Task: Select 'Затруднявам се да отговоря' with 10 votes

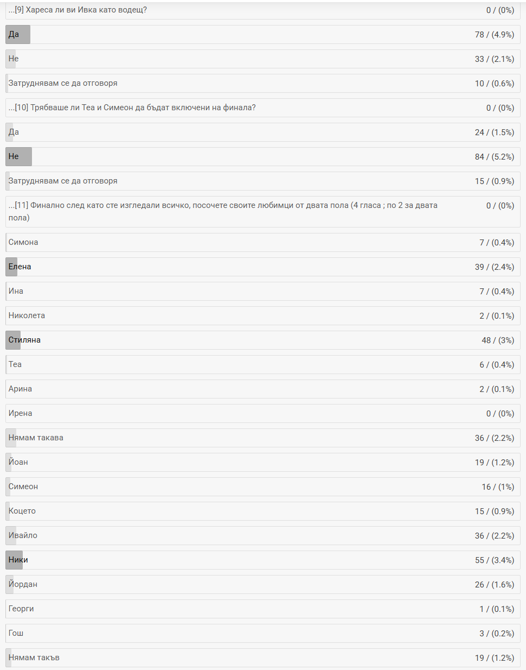Action: pyautogui.click(x=263, y=83)
